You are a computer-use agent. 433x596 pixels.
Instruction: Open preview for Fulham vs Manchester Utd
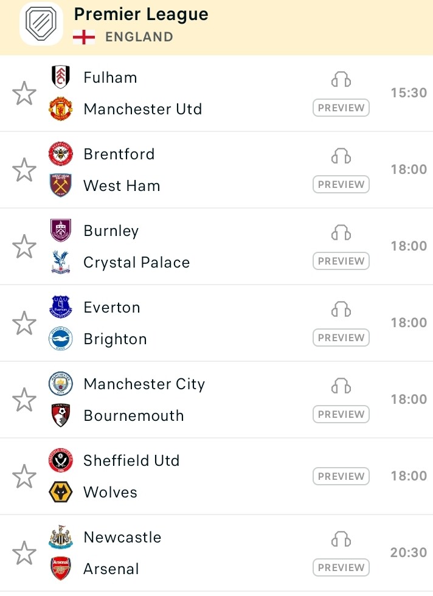[341, 108]
